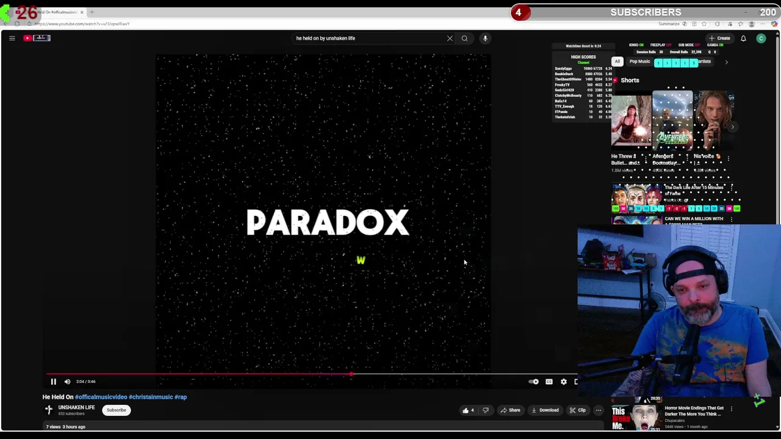
Task: Open the #rap hashtag link
Action: pos(181,397)
